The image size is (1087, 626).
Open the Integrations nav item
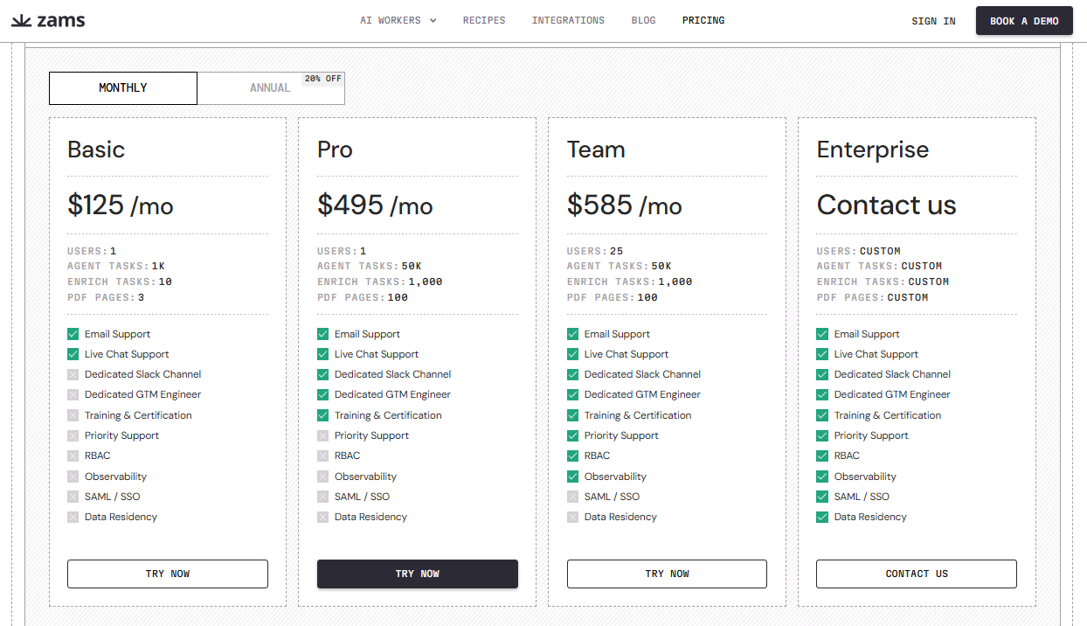[568, 20]
